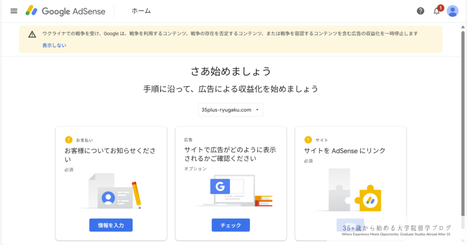The height and width of the screenshot is (245, 467).
Task: Expand the 35plus-ryugaku.com site dropdown
Action: [x=231, y=110]
